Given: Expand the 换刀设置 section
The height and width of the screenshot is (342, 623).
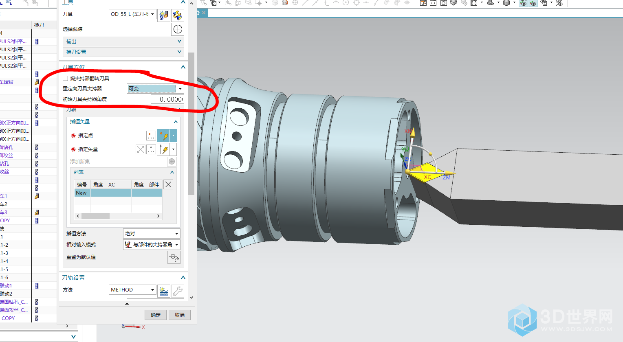Looking at the screenshot, I should pyautogui.click(x=123, y=52).
